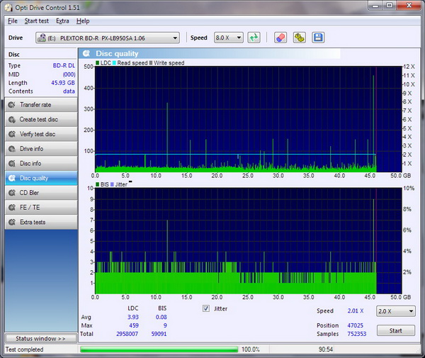Click the LDC average value 3.93

coord(133,317)
